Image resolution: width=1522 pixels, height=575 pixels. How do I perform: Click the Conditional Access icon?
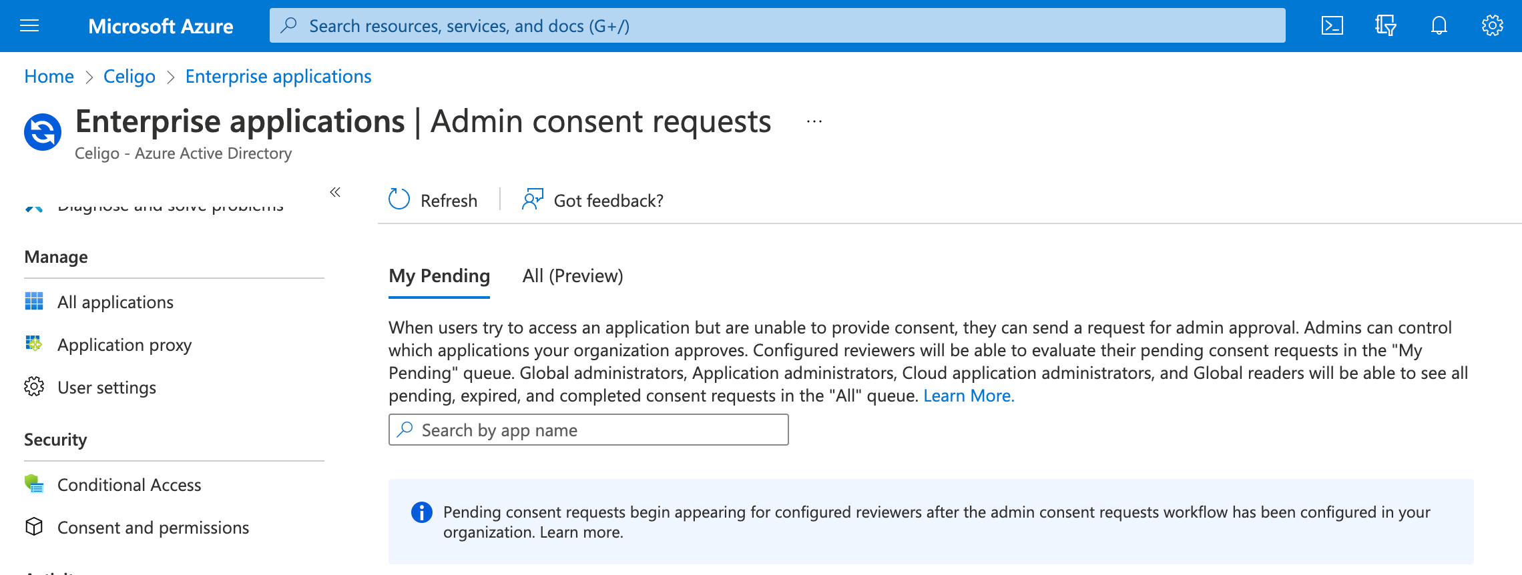34,484
